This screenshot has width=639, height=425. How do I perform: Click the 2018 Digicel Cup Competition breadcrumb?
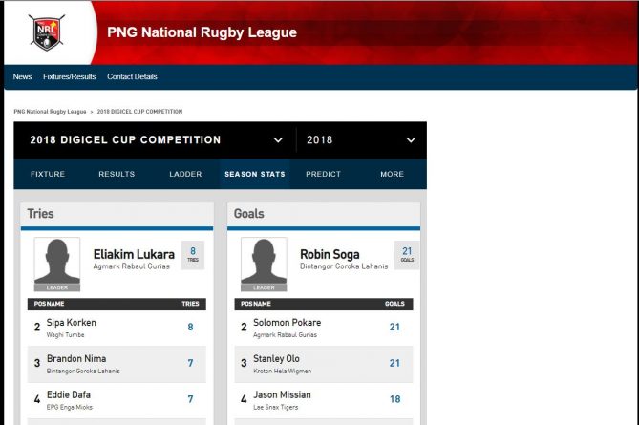click(139, 112)
